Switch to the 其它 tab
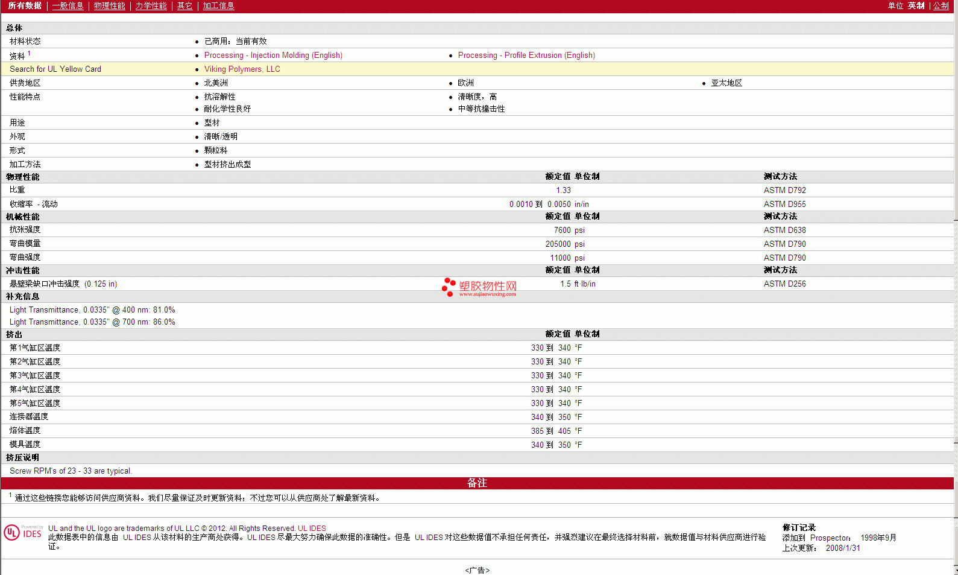Image resolution: width=958 pixels, height=575 pixels. point(184,5)
